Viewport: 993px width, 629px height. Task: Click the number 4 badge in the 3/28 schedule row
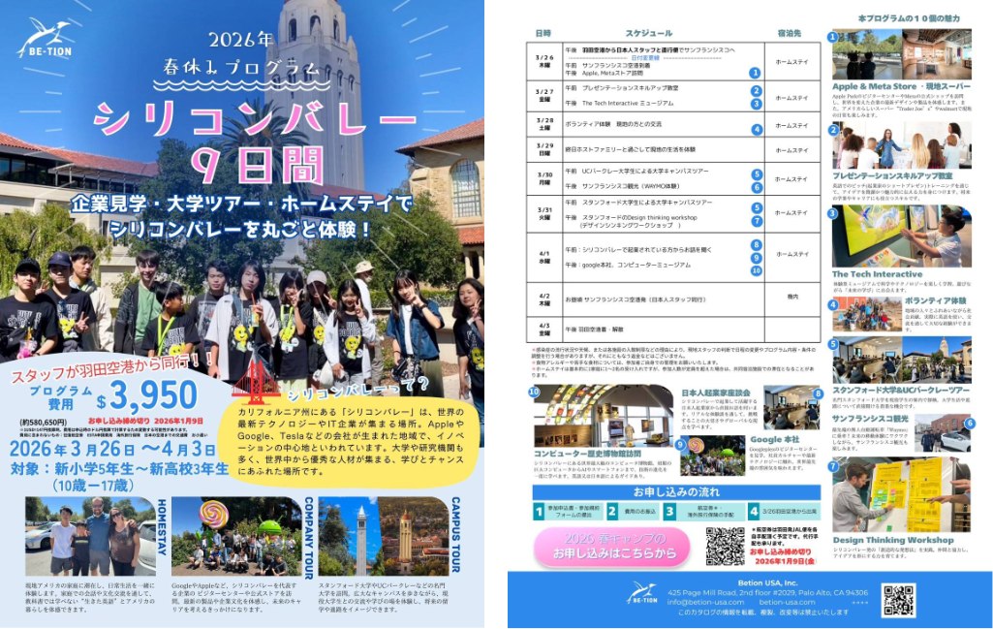756,129
